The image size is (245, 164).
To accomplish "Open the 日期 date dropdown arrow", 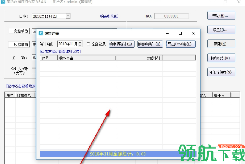I will (68, 16).
